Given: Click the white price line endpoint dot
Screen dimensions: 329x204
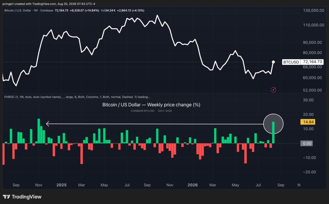Looking at the screenshot, I should coord(273,62).
